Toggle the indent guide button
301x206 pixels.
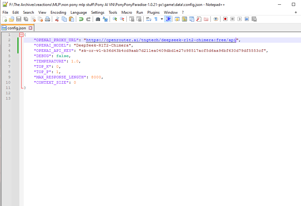pos(168,19)
